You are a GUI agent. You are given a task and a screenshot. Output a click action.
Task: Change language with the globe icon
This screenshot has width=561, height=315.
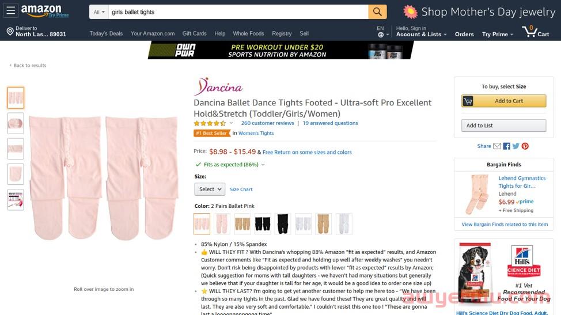tap(381, 35)
